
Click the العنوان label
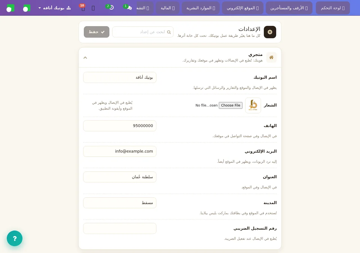pyautogui.click(x=270, y=177)
